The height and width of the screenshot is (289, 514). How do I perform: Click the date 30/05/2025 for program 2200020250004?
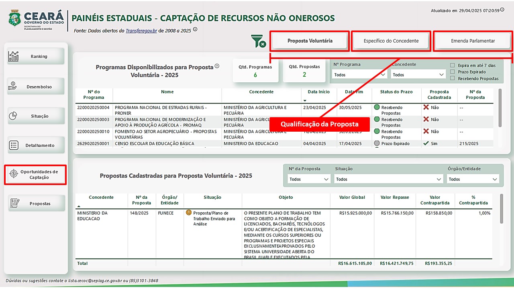[350, 108]
